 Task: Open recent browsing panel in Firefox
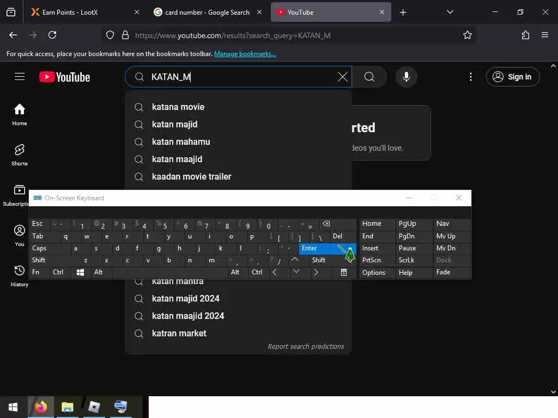coord(11,12)
